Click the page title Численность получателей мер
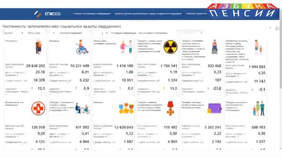 (x=62, y=26)
